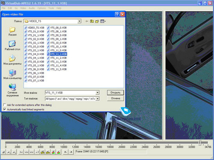Image resolution: width=214 pixels, height=160 pixels.
Task: Step forward one frame button
Action: (32, 152)
